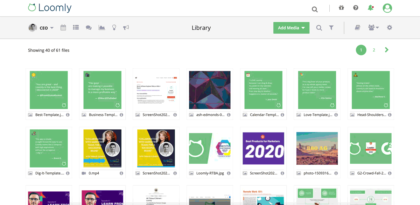The height and width of the screenshot is (205, 420).
Task: Switch to the List view icon
Action: pos(76,27)
